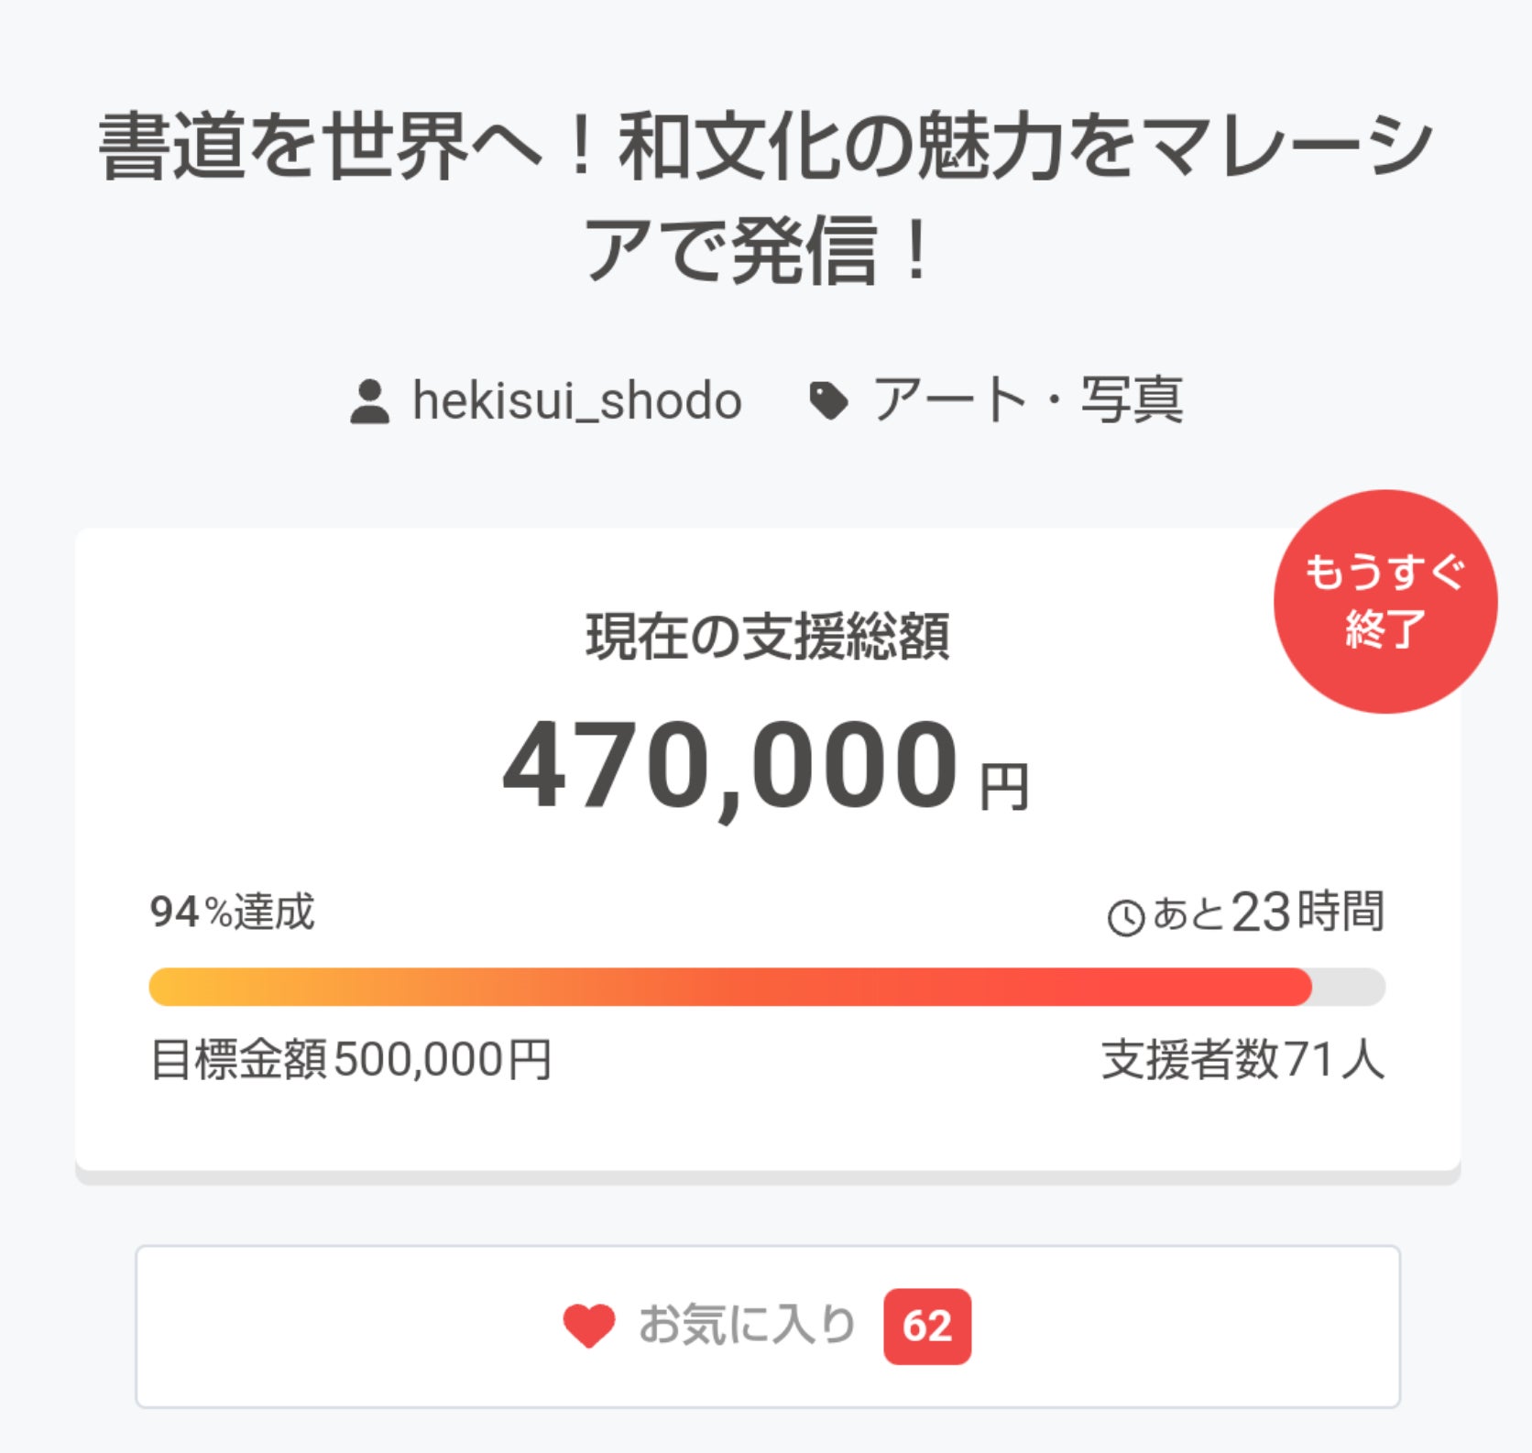Screen dimensions: 1532x1453
Task: Toggle the お気に入り favorite label
Action: 747,1325
